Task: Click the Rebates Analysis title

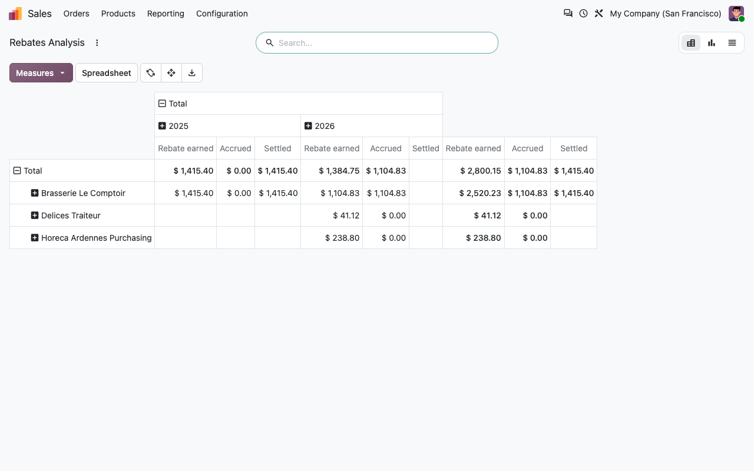Action: tap(47, 43)
